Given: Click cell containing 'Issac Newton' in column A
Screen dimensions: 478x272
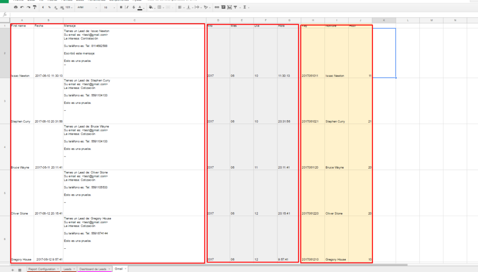Looking at the screenshot, I should pyautogui.click(x=22, y=53).
